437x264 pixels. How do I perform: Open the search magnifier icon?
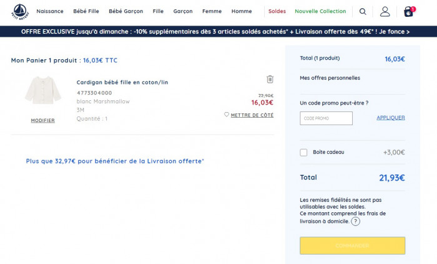[x=363, y=11]
